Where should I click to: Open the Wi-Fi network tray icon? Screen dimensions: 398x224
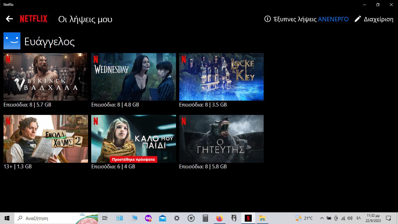343,218
